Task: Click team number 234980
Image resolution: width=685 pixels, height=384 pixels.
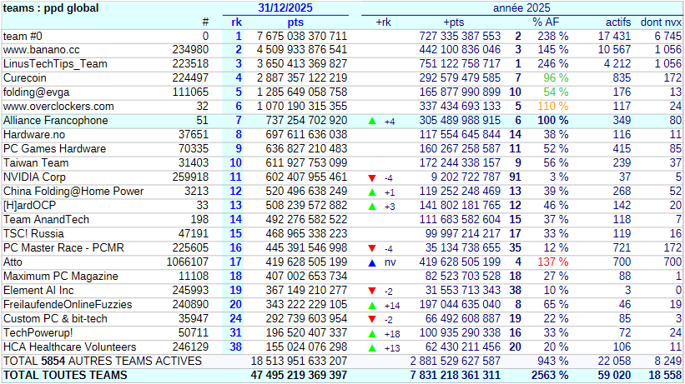Action: point(190,50)
